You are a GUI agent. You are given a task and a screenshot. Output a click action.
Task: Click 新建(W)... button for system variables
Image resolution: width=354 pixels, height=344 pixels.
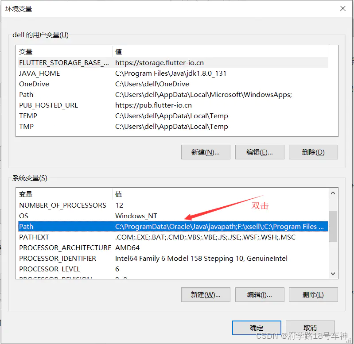pos(206,294)
